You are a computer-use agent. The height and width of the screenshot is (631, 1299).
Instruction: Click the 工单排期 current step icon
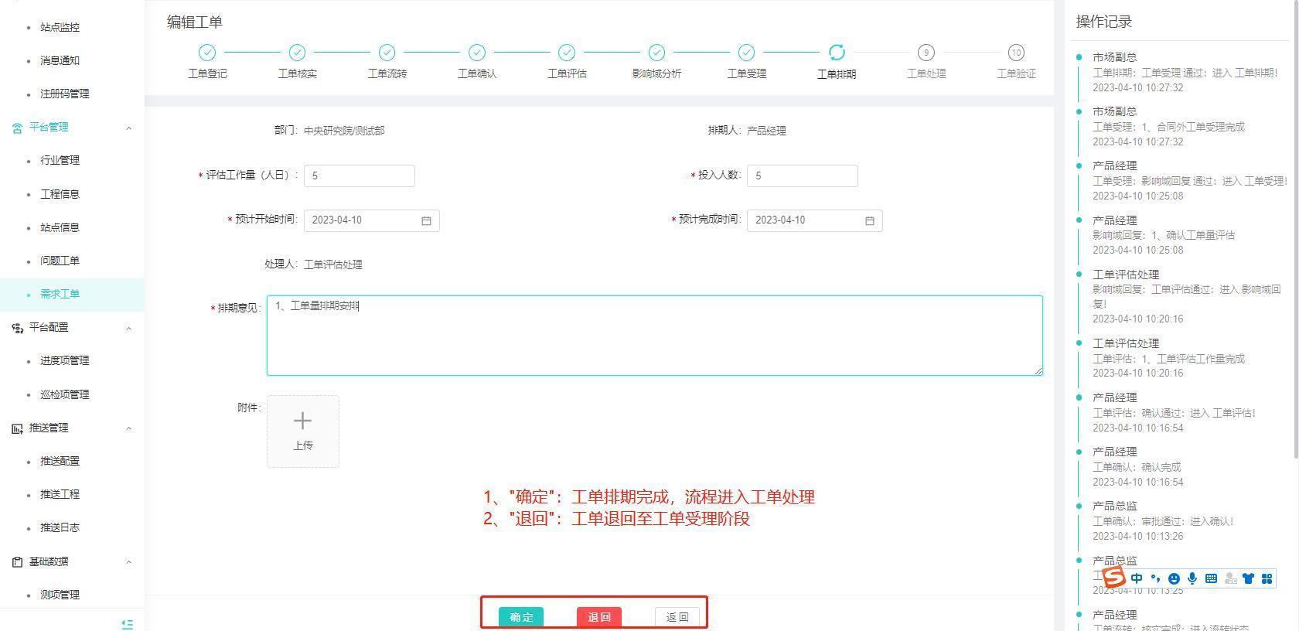coord(836,53)
